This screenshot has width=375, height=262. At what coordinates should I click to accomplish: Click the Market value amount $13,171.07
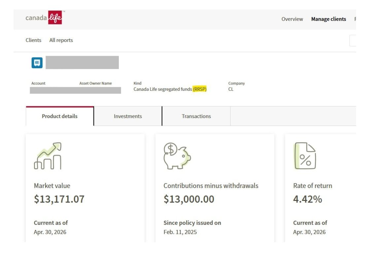pos(59,199)
